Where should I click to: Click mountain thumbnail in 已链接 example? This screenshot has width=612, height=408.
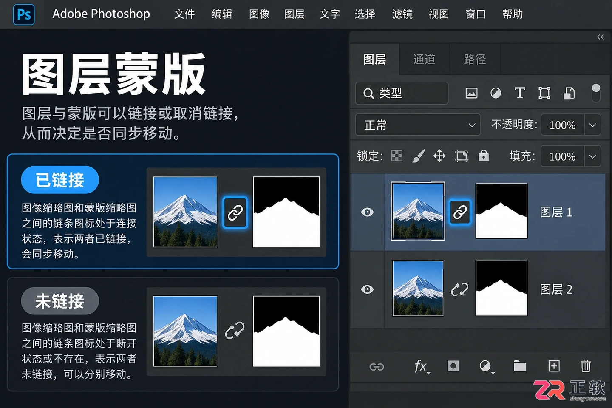coord(185,212)
